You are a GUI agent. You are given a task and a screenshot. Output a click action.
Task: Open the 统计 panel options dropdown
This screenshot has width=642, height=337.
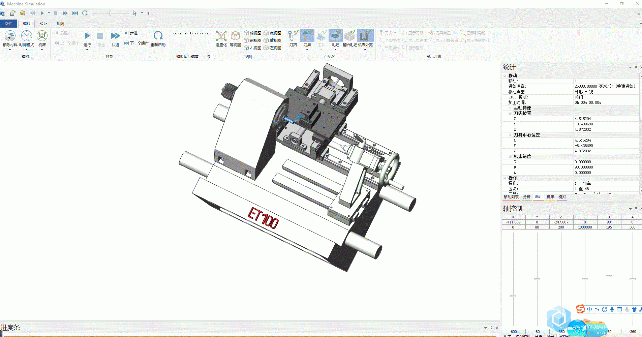click(x=630, y=67)
